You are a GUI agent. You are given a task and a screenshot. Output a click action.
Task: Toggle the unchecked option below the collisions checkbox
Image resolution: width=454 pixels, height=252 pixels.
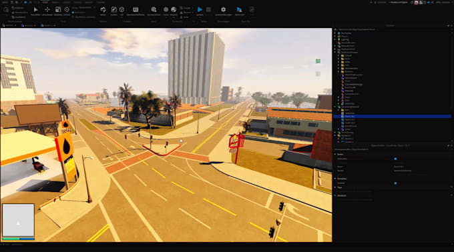tap(73, 17)
